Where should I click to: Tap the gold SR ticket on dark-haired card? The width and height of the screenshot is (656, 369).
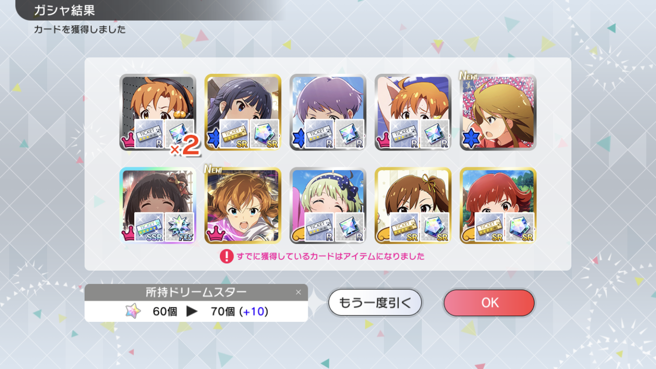(234, 134)
